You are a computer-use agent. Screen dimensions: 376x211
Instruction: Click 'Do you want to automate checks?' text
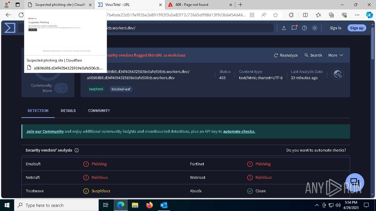tap(316, 150)
